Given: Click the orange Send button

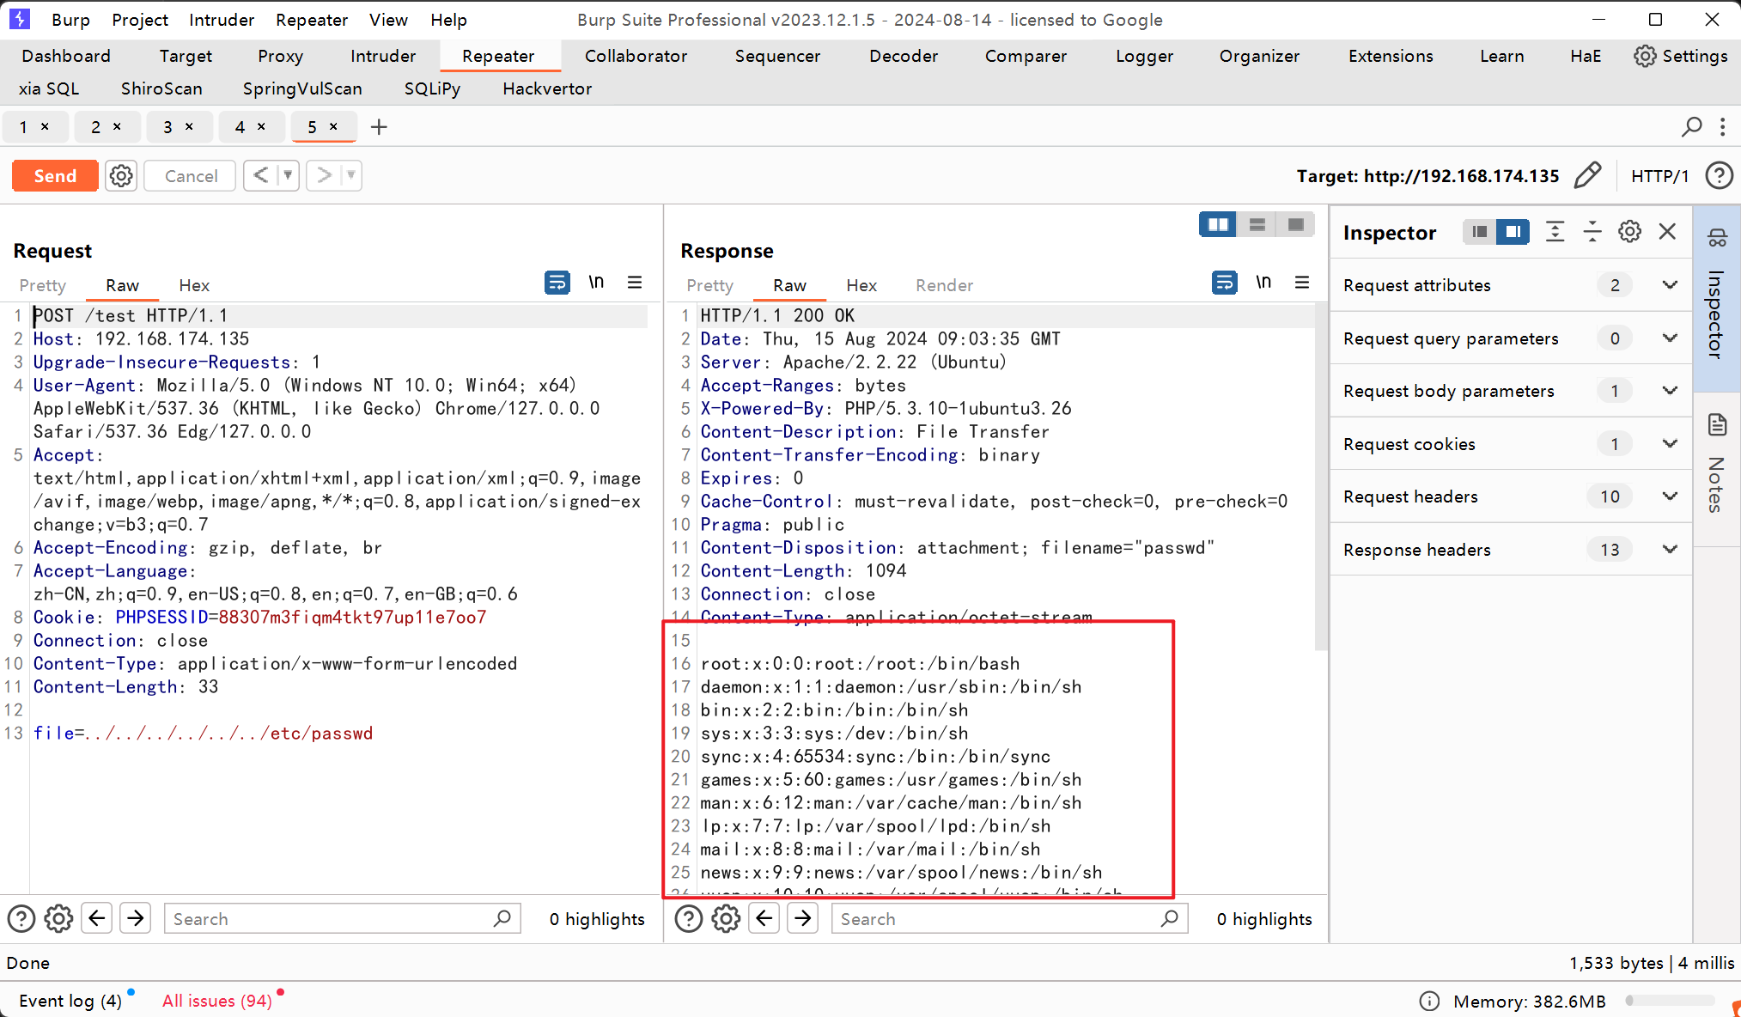Looking at the screenshot, I should coord(55,176).
